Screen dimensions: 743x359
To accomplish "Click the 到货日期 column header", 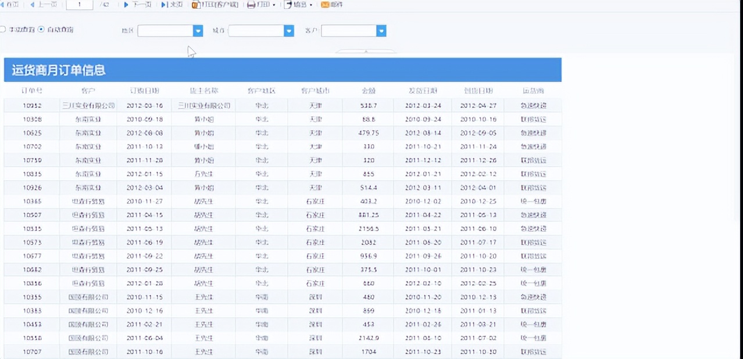I will tap(478, 91).
